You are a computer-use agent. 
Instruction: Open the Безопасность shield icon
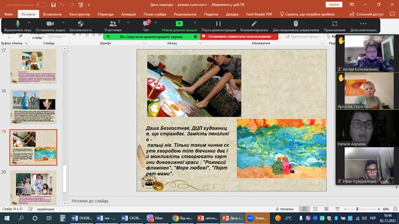tap(81, 24)
